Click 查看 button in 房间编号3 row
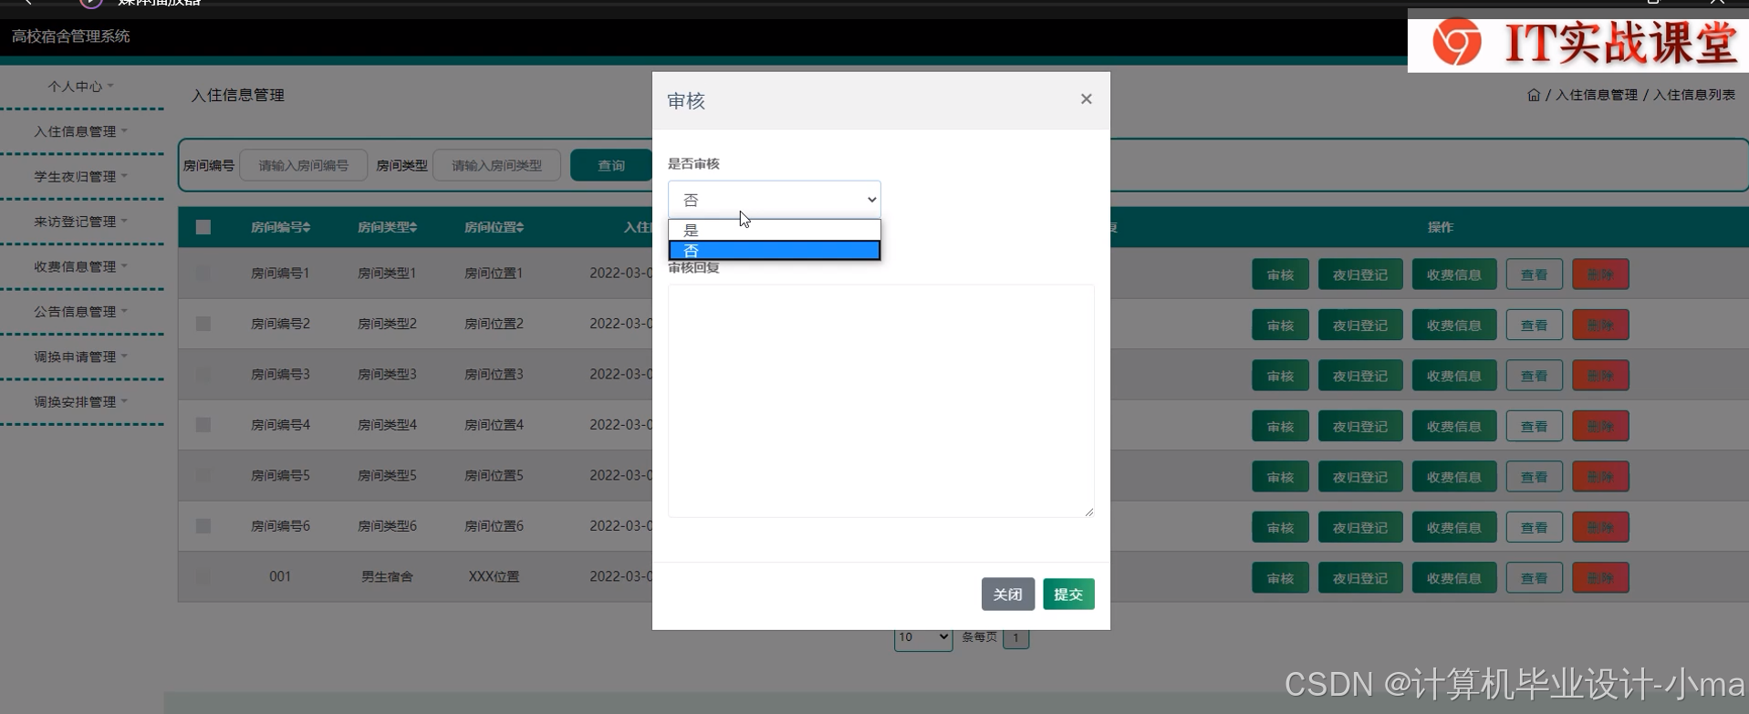This screenshot has width=1749, height=714. pos(1535,376)
